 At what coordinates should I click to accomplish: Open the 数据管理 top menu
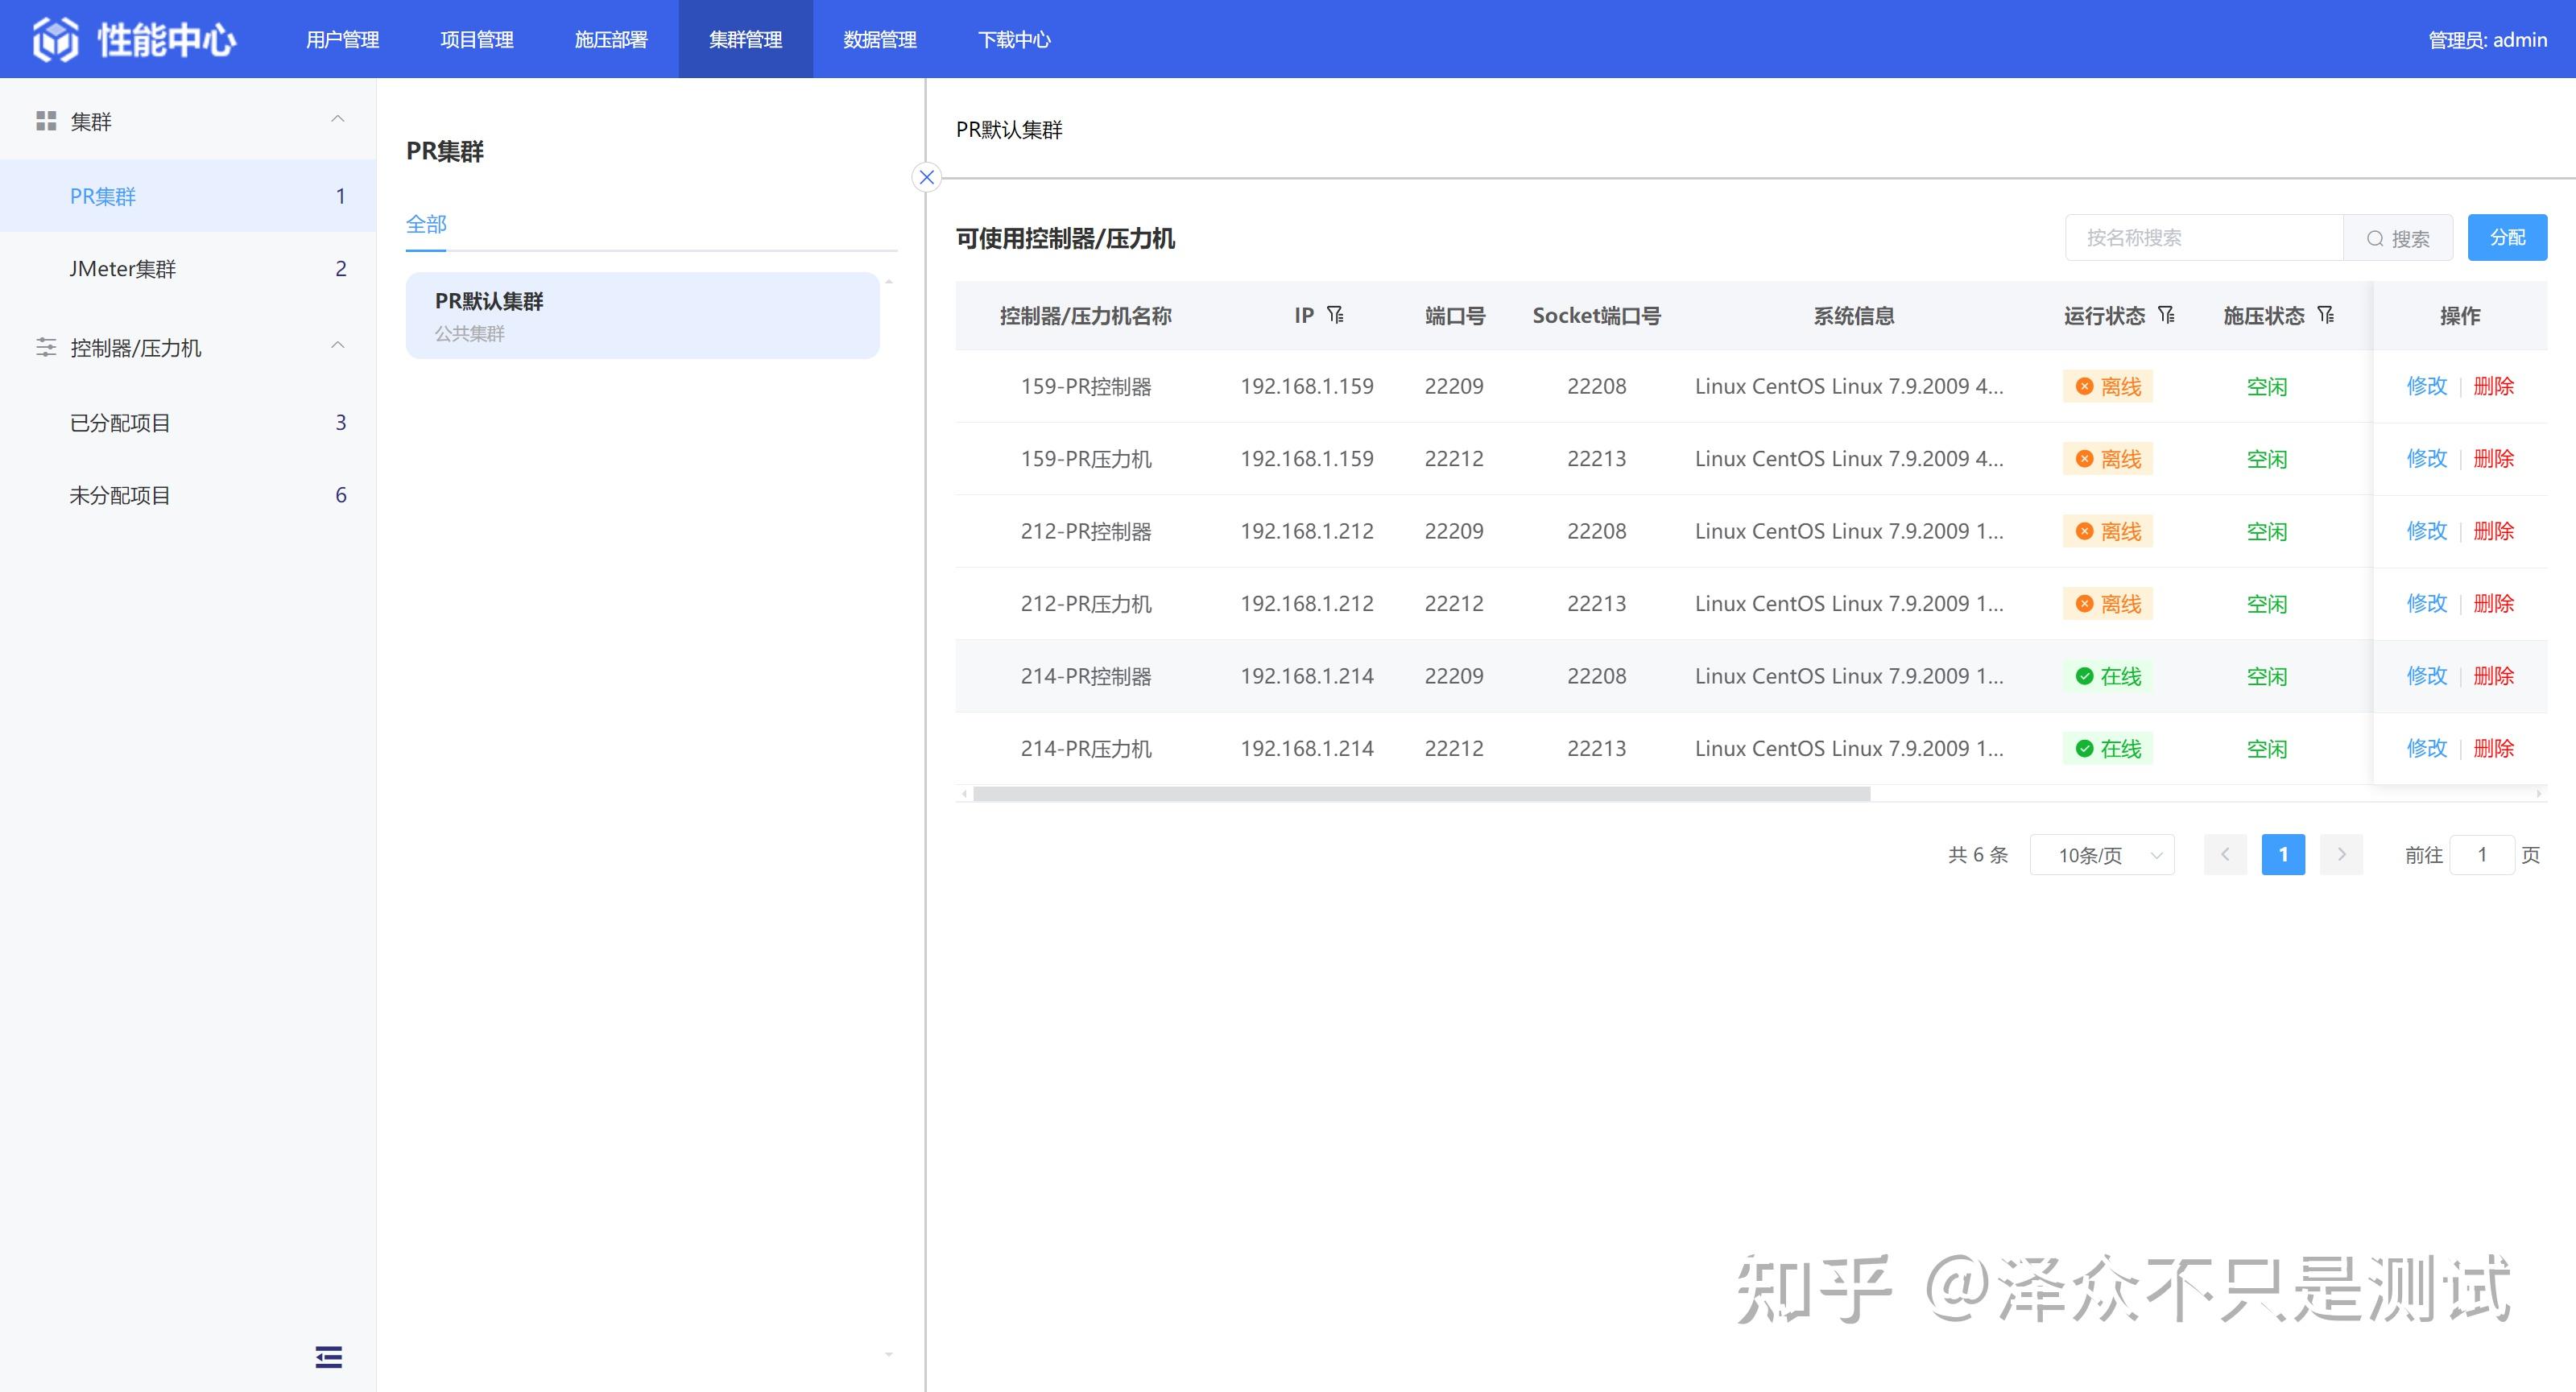879,39
